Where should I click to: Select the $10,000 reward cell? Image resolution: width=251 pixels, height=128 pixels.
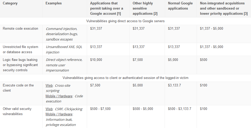pos(96,60)
